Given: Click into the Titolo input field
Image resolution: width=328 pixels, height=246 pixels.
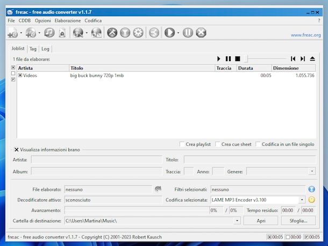Looking at the screenshot, I should point(250,160).
